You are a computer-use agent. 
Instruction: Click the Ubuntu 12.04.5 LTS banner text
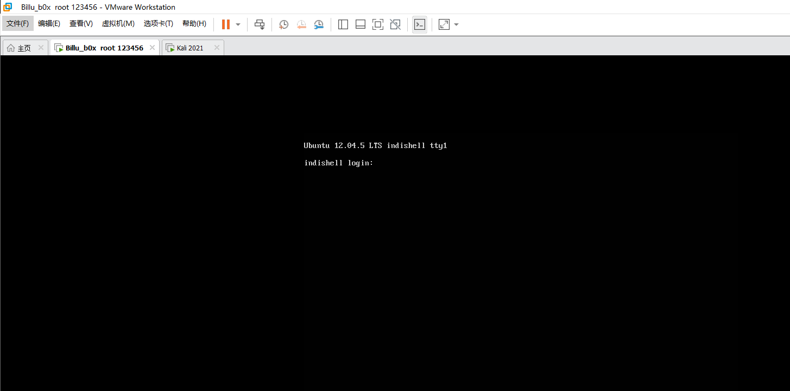coord(375,146)
